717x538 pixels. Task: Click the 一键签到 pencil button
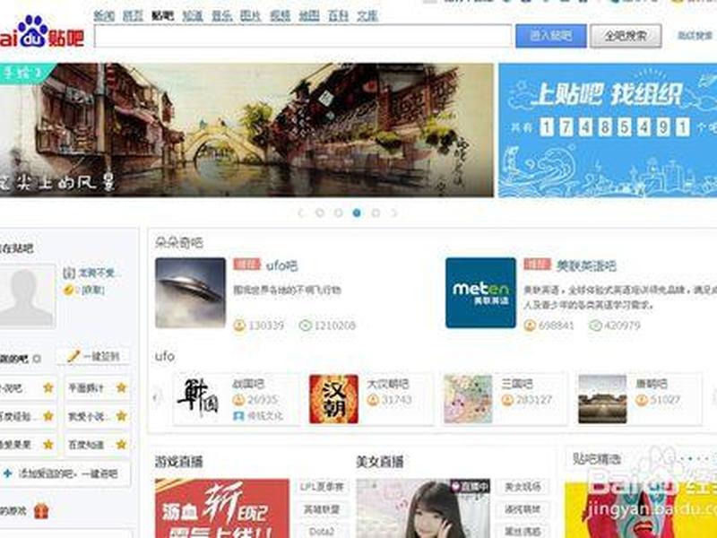point(93,356)
